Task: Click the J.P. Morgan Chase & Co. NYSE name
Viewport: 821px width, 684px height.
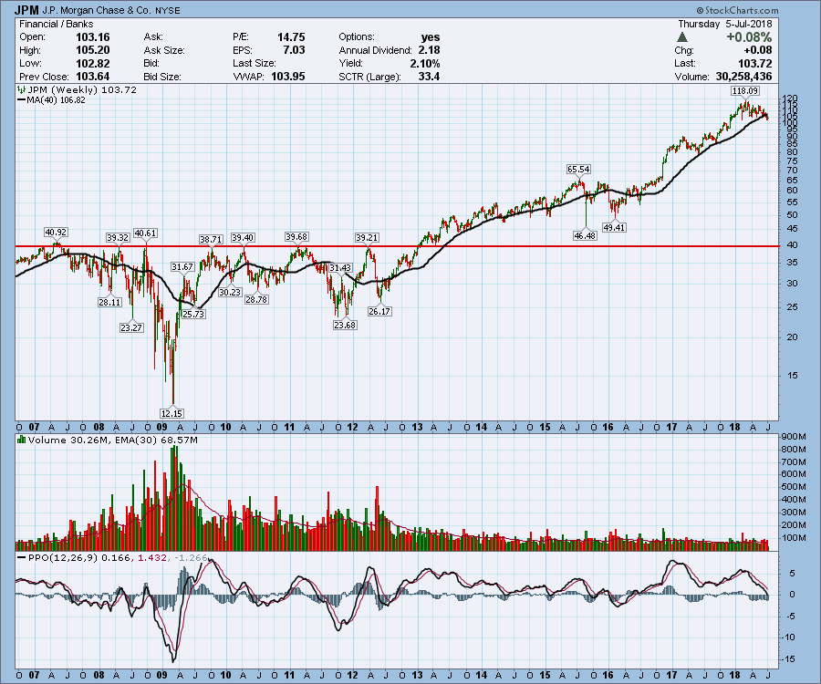Action: point(111,10)
